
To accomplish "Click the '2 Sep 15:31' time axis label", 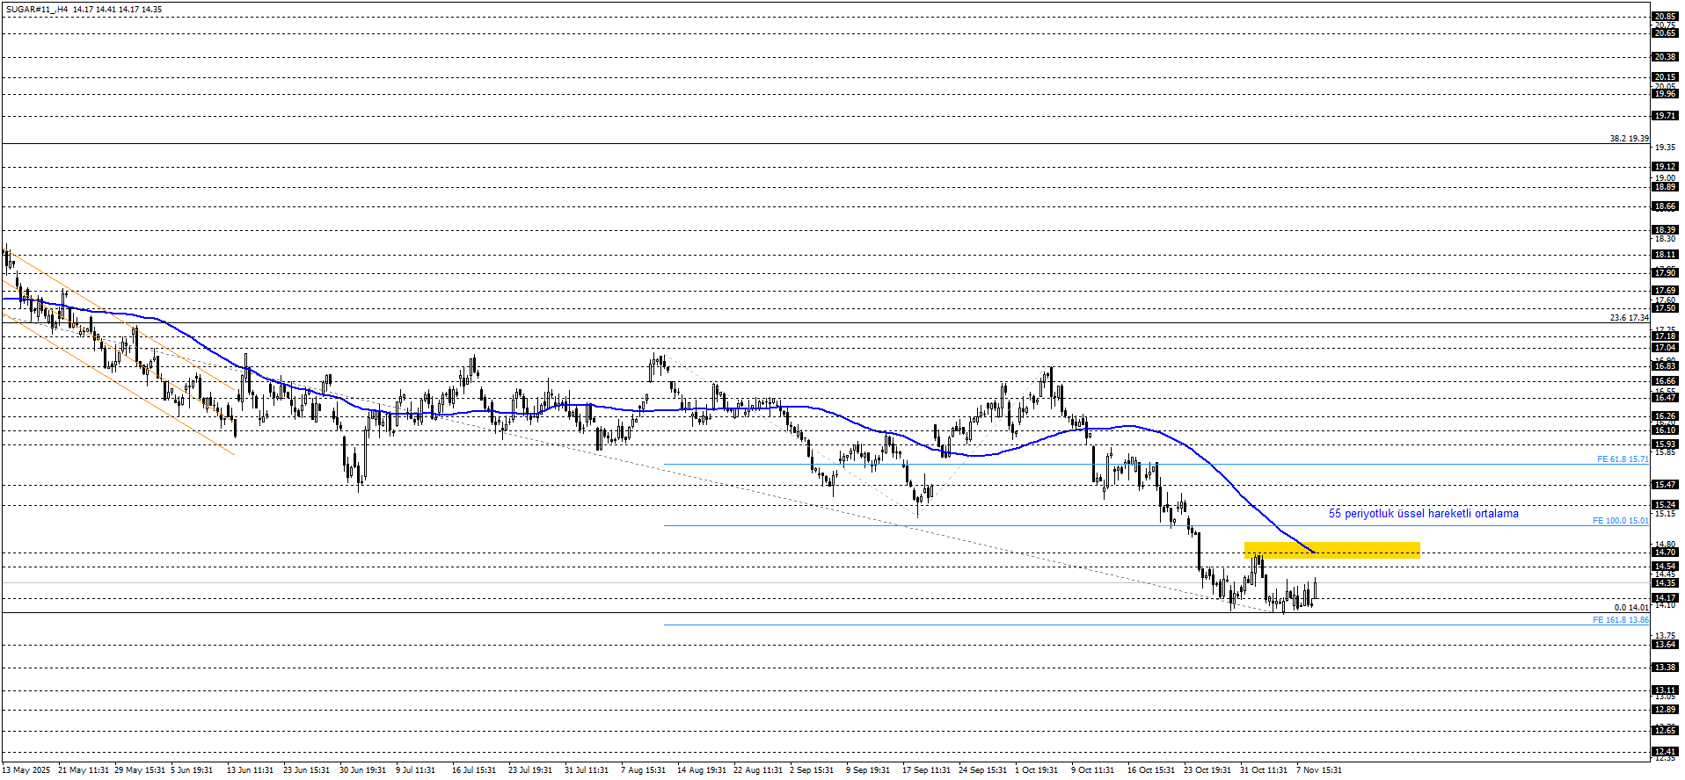I will click(811, 770).
